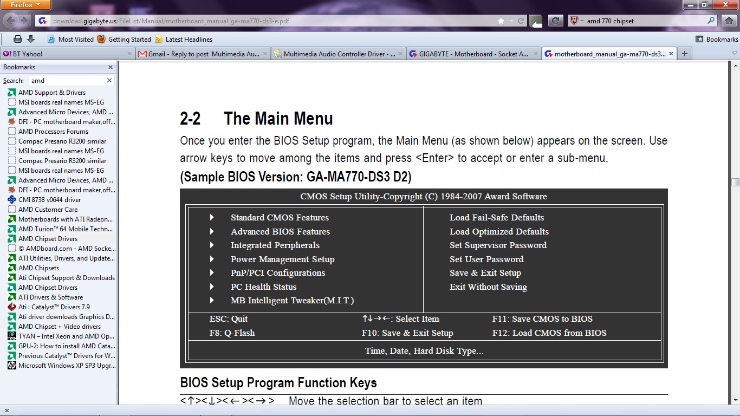Viewport: 740px width, 416px height.
Task: Close the add-on bar at the bottom
Action: click(x=7, y=411)
